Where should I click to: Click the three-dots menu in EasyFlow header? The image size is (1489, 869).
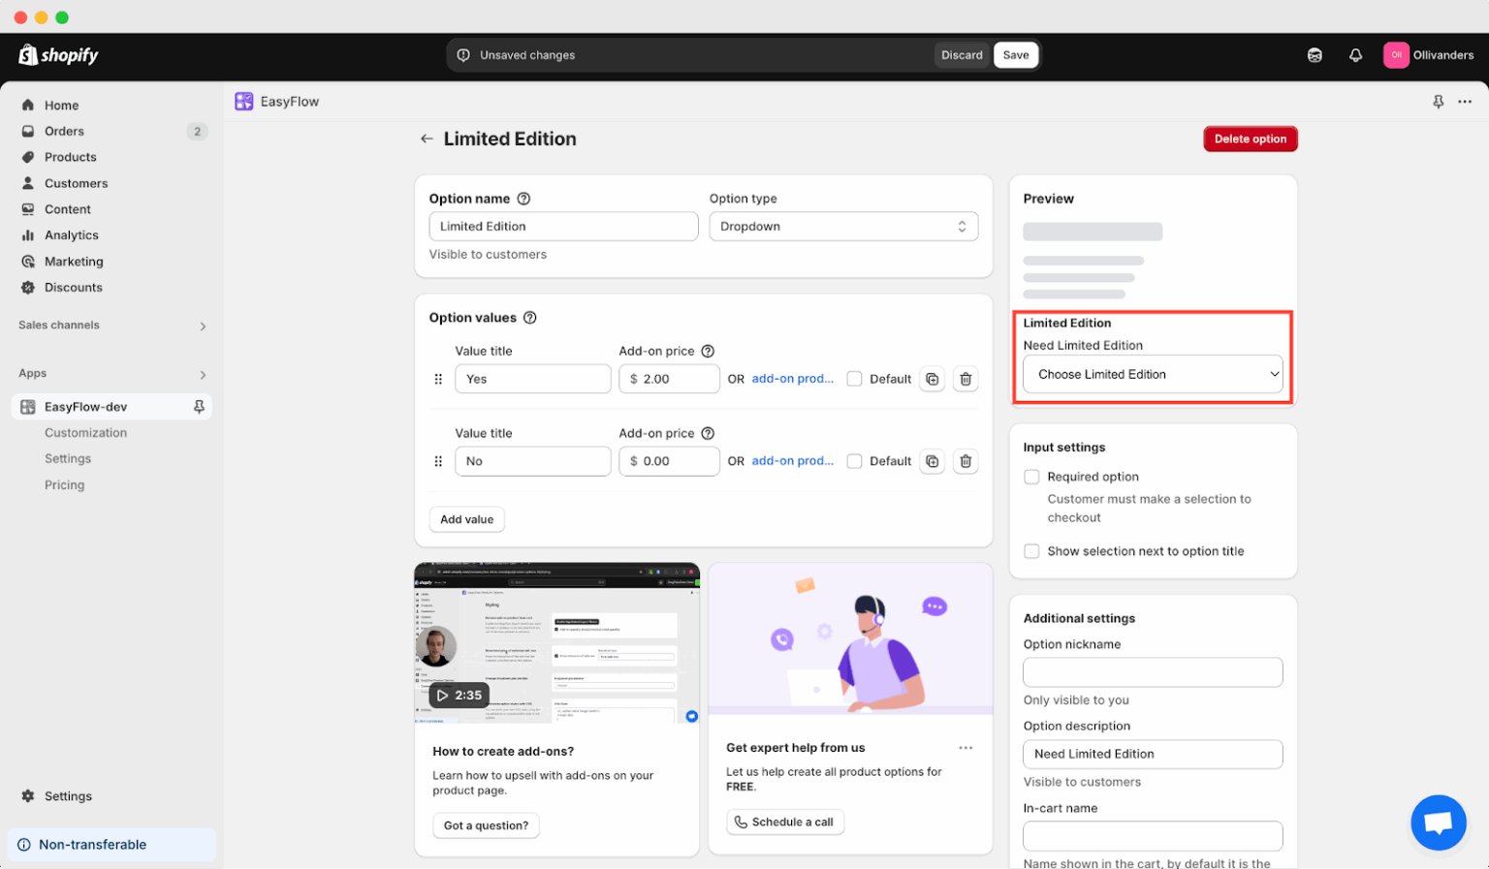tap(1465, 102)
